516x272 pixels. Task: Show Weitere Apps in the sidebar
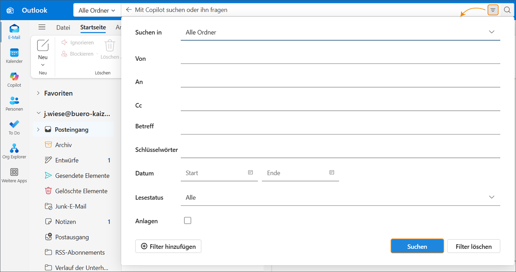(x=14, y=175)
